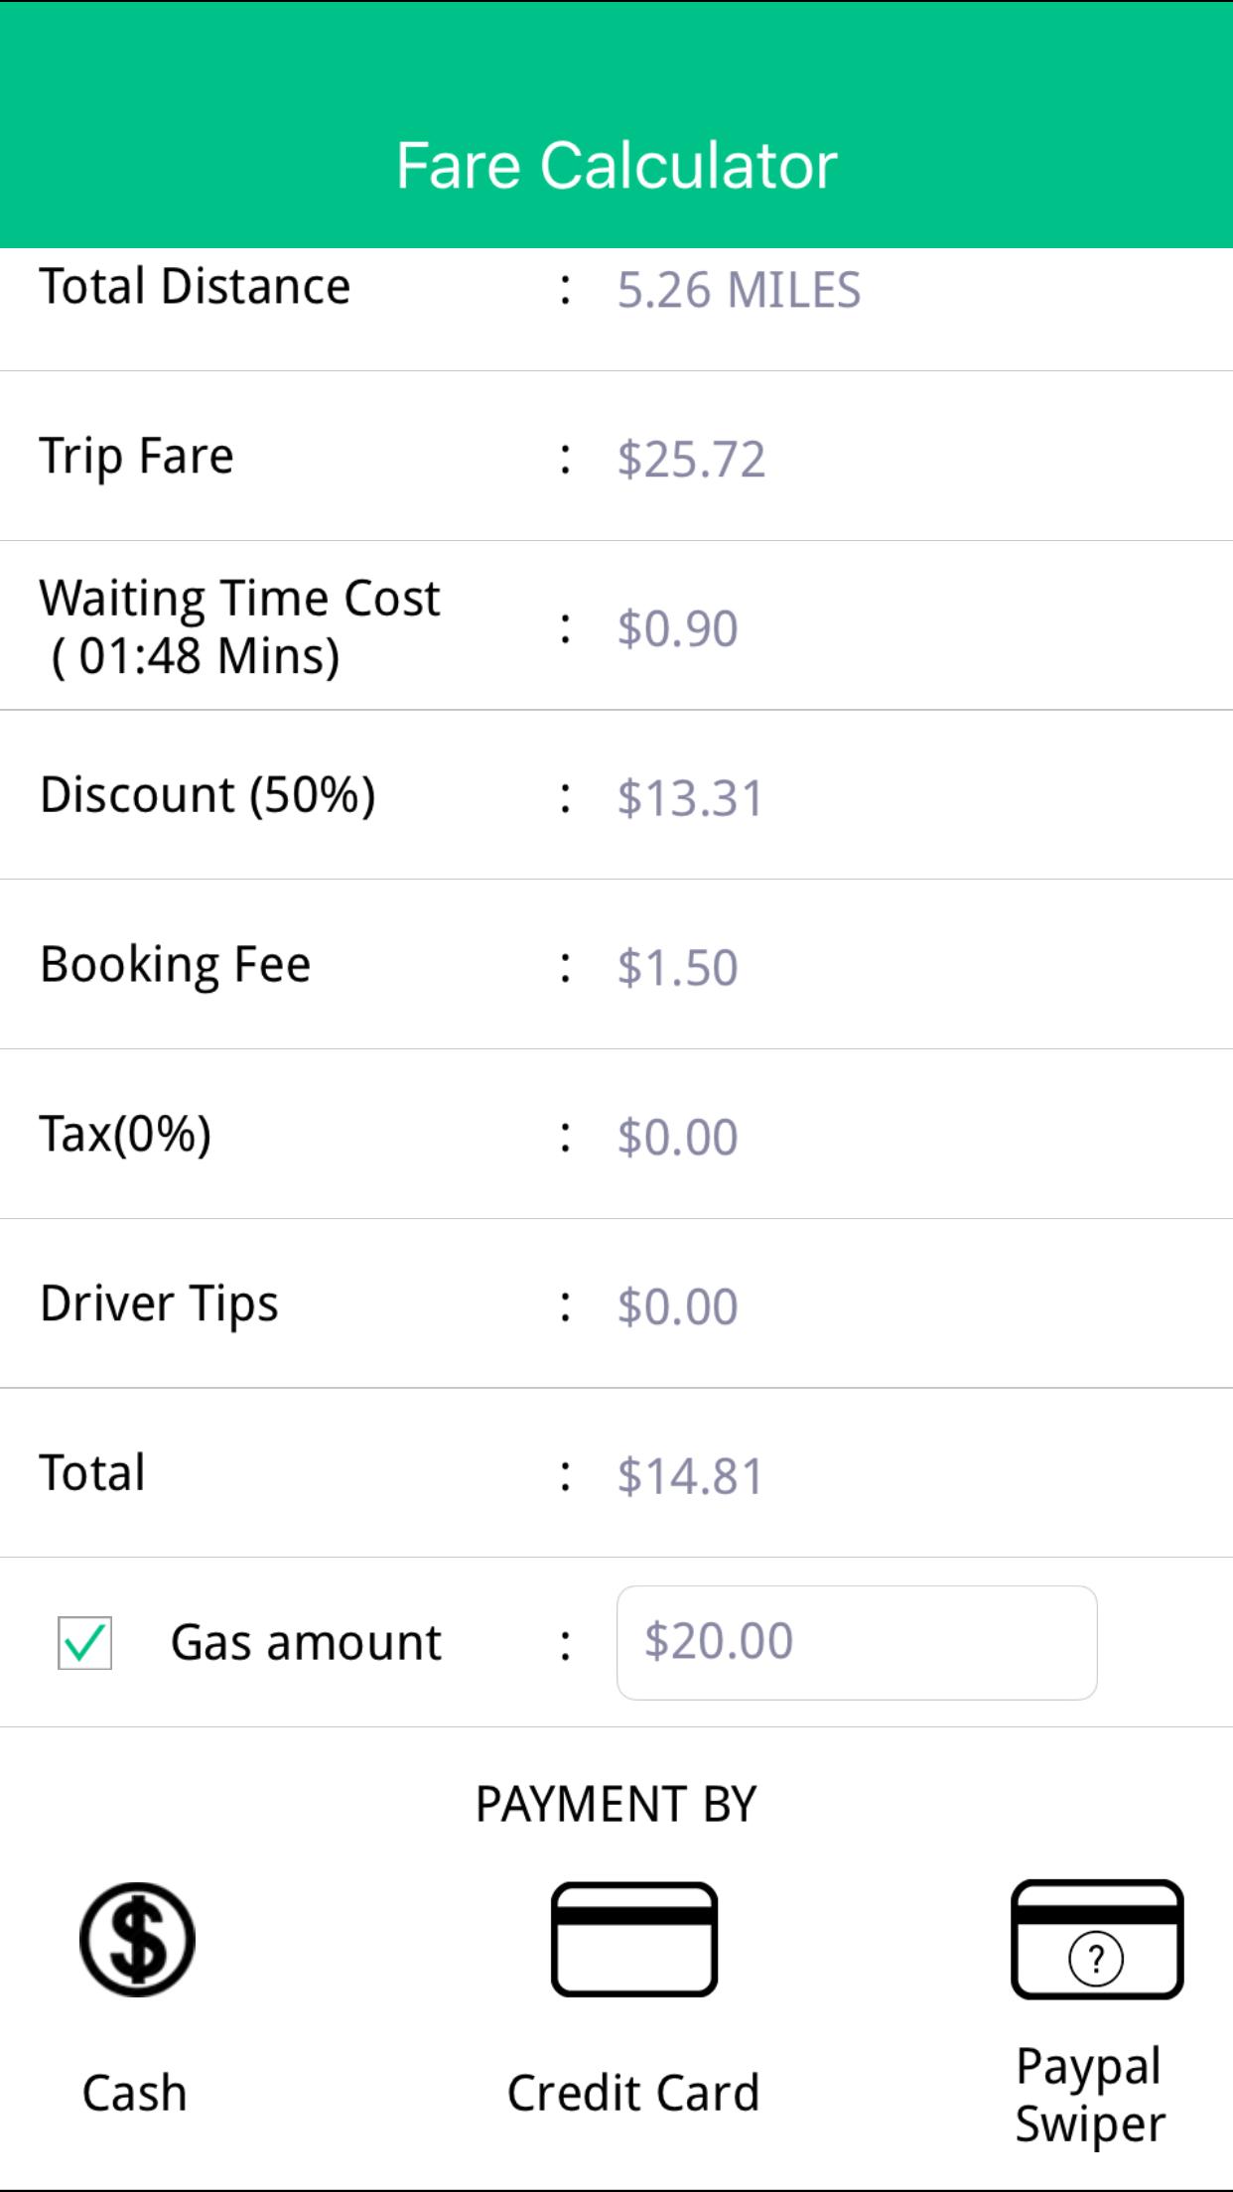Tap the Booking Fee $1.50 amount

pyautogui.click(x=677, y=968)
